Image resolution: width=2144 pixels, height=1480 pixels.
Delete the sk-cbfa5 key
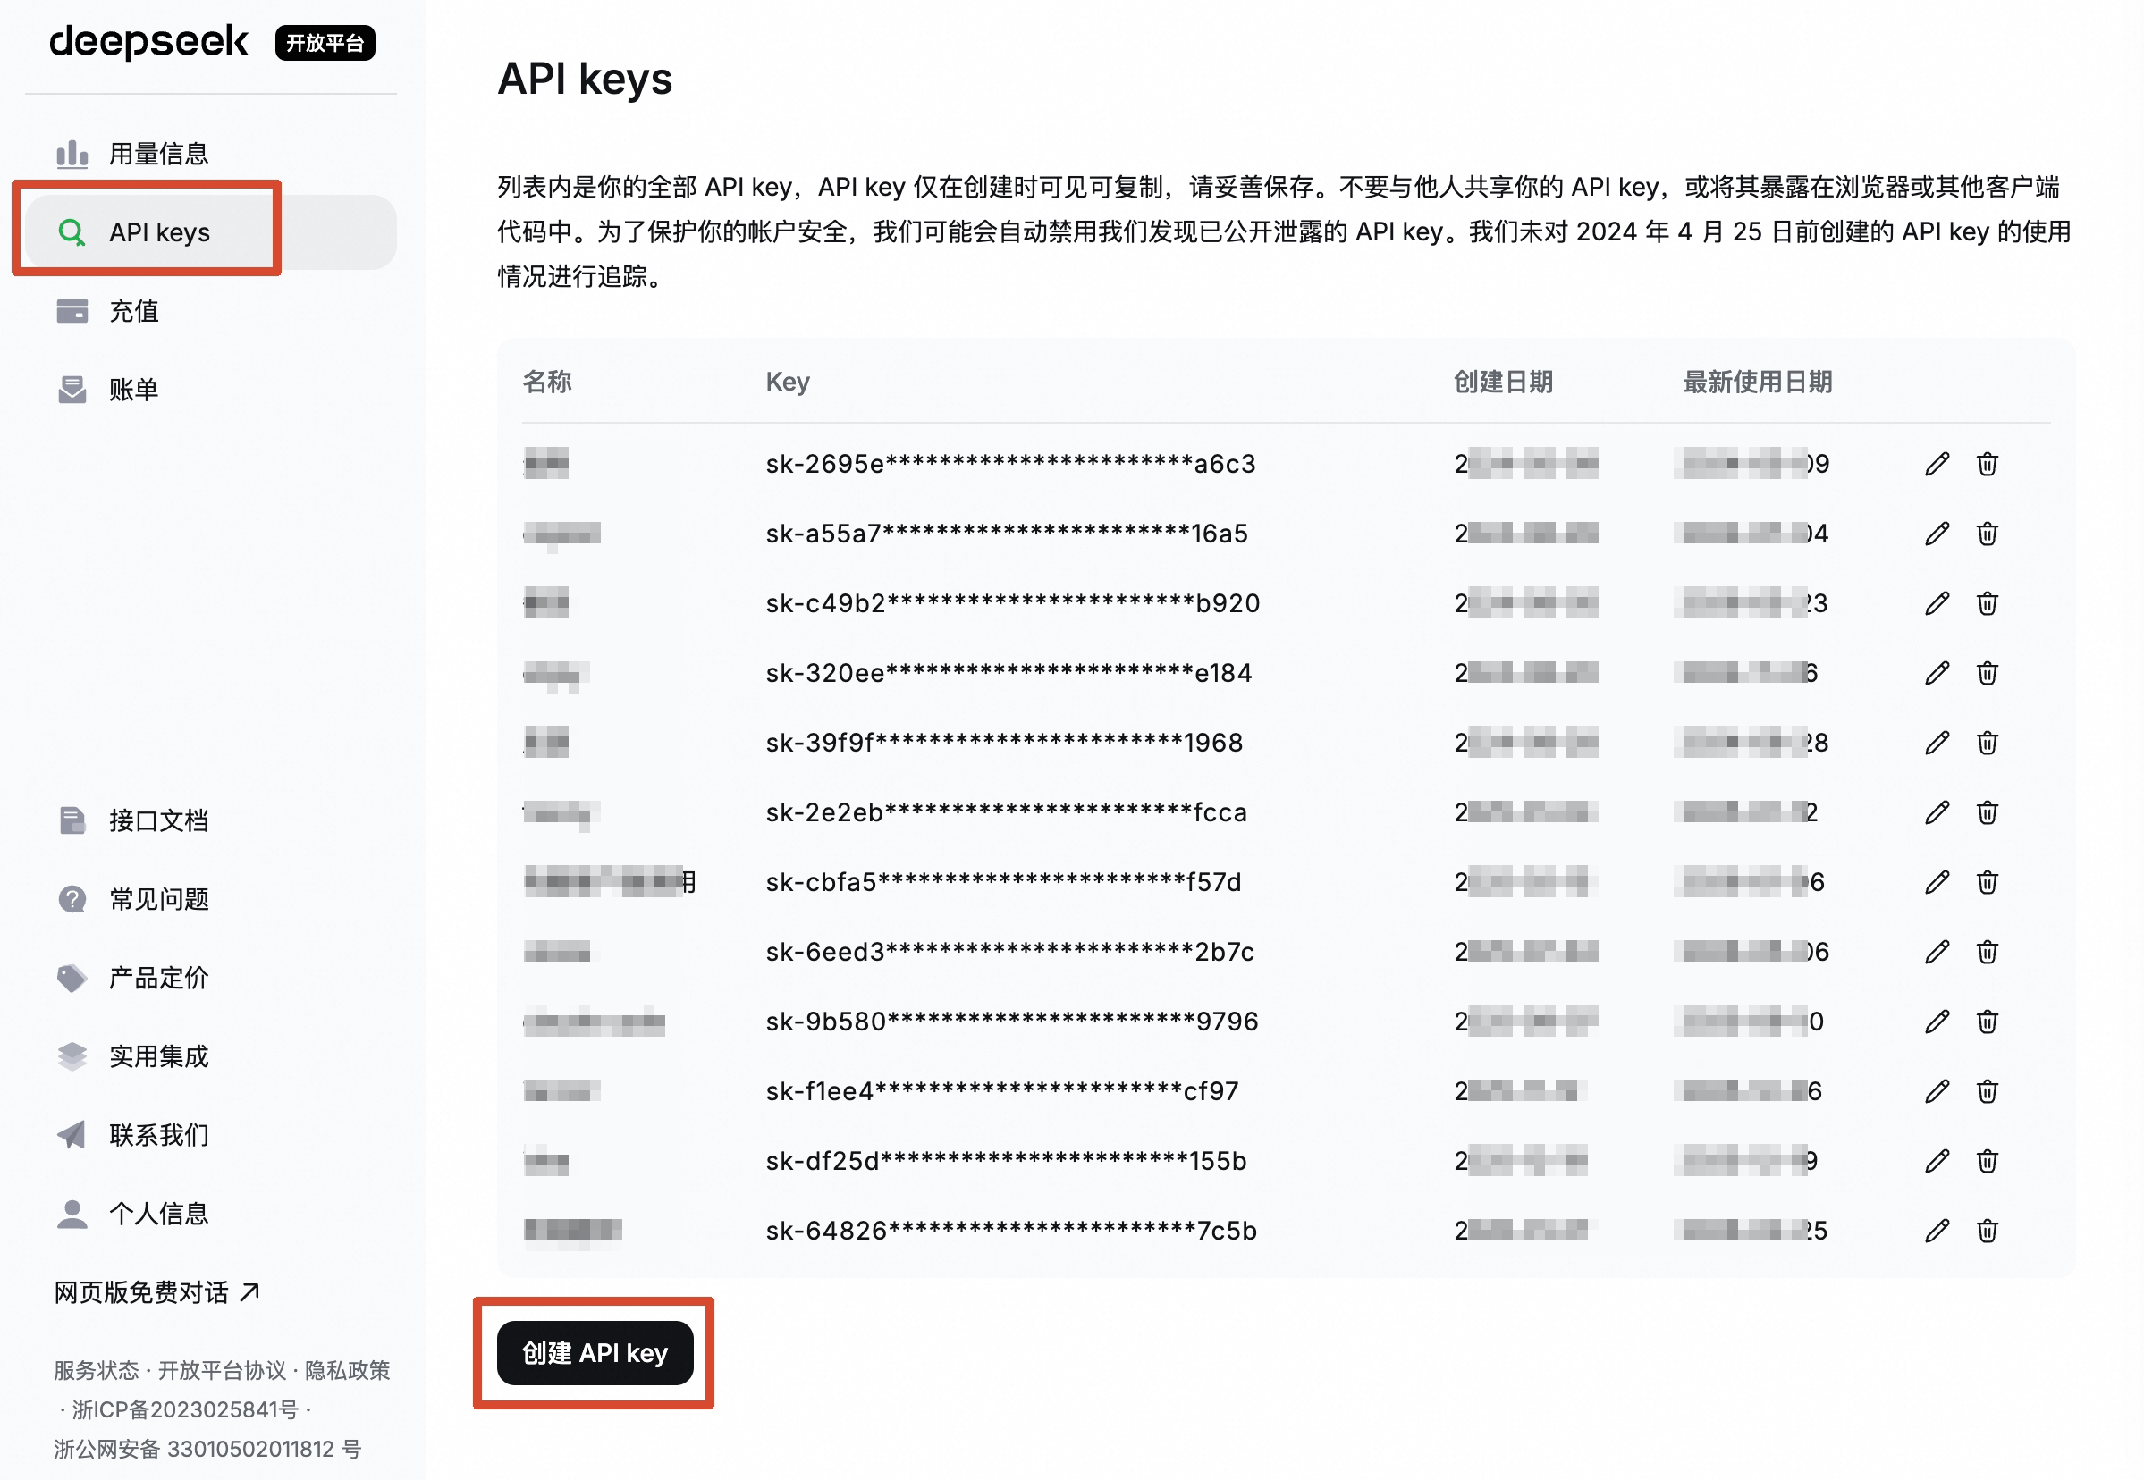coord(1987,882)
